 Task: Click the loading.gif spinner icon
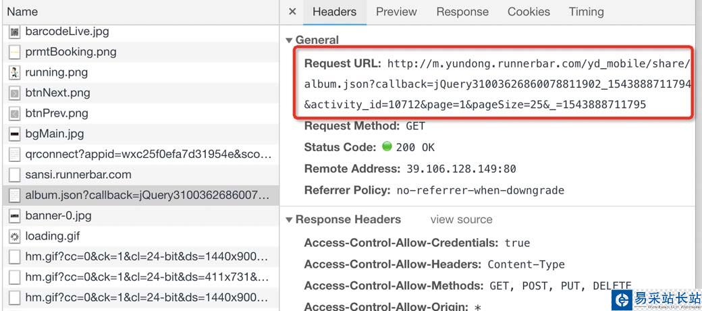pyautogui.click(x=15, y=237)
